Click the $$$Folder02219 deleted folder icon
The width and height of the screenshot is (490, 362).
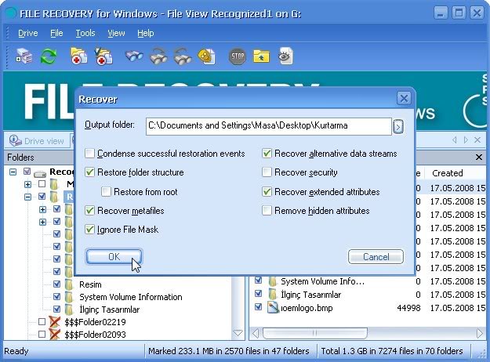point(54,322)
